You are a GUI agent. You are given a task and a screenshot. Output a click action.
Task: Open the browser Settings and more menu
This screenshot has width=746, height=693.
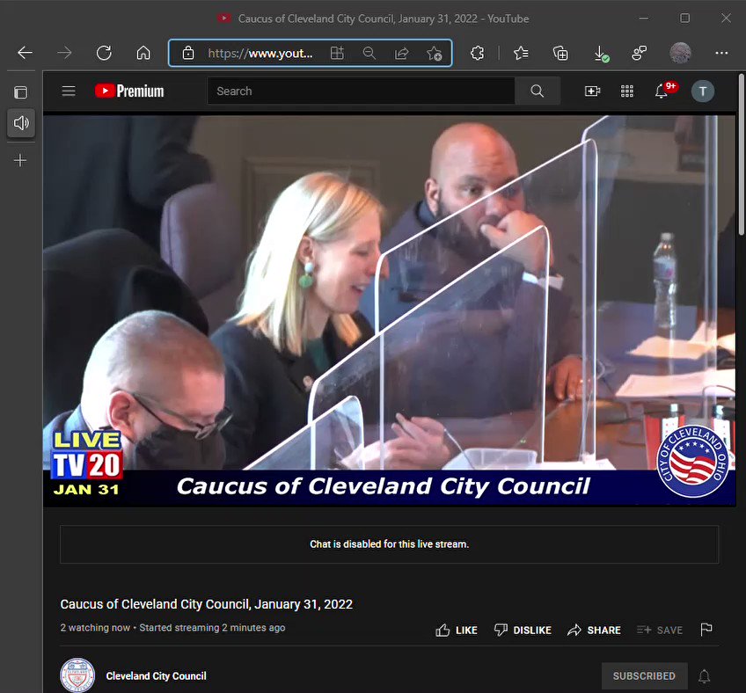pos(721,53)
